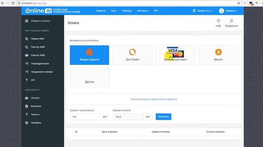
Task: Click the Поддержка question icon
Action: click(231, 21)
